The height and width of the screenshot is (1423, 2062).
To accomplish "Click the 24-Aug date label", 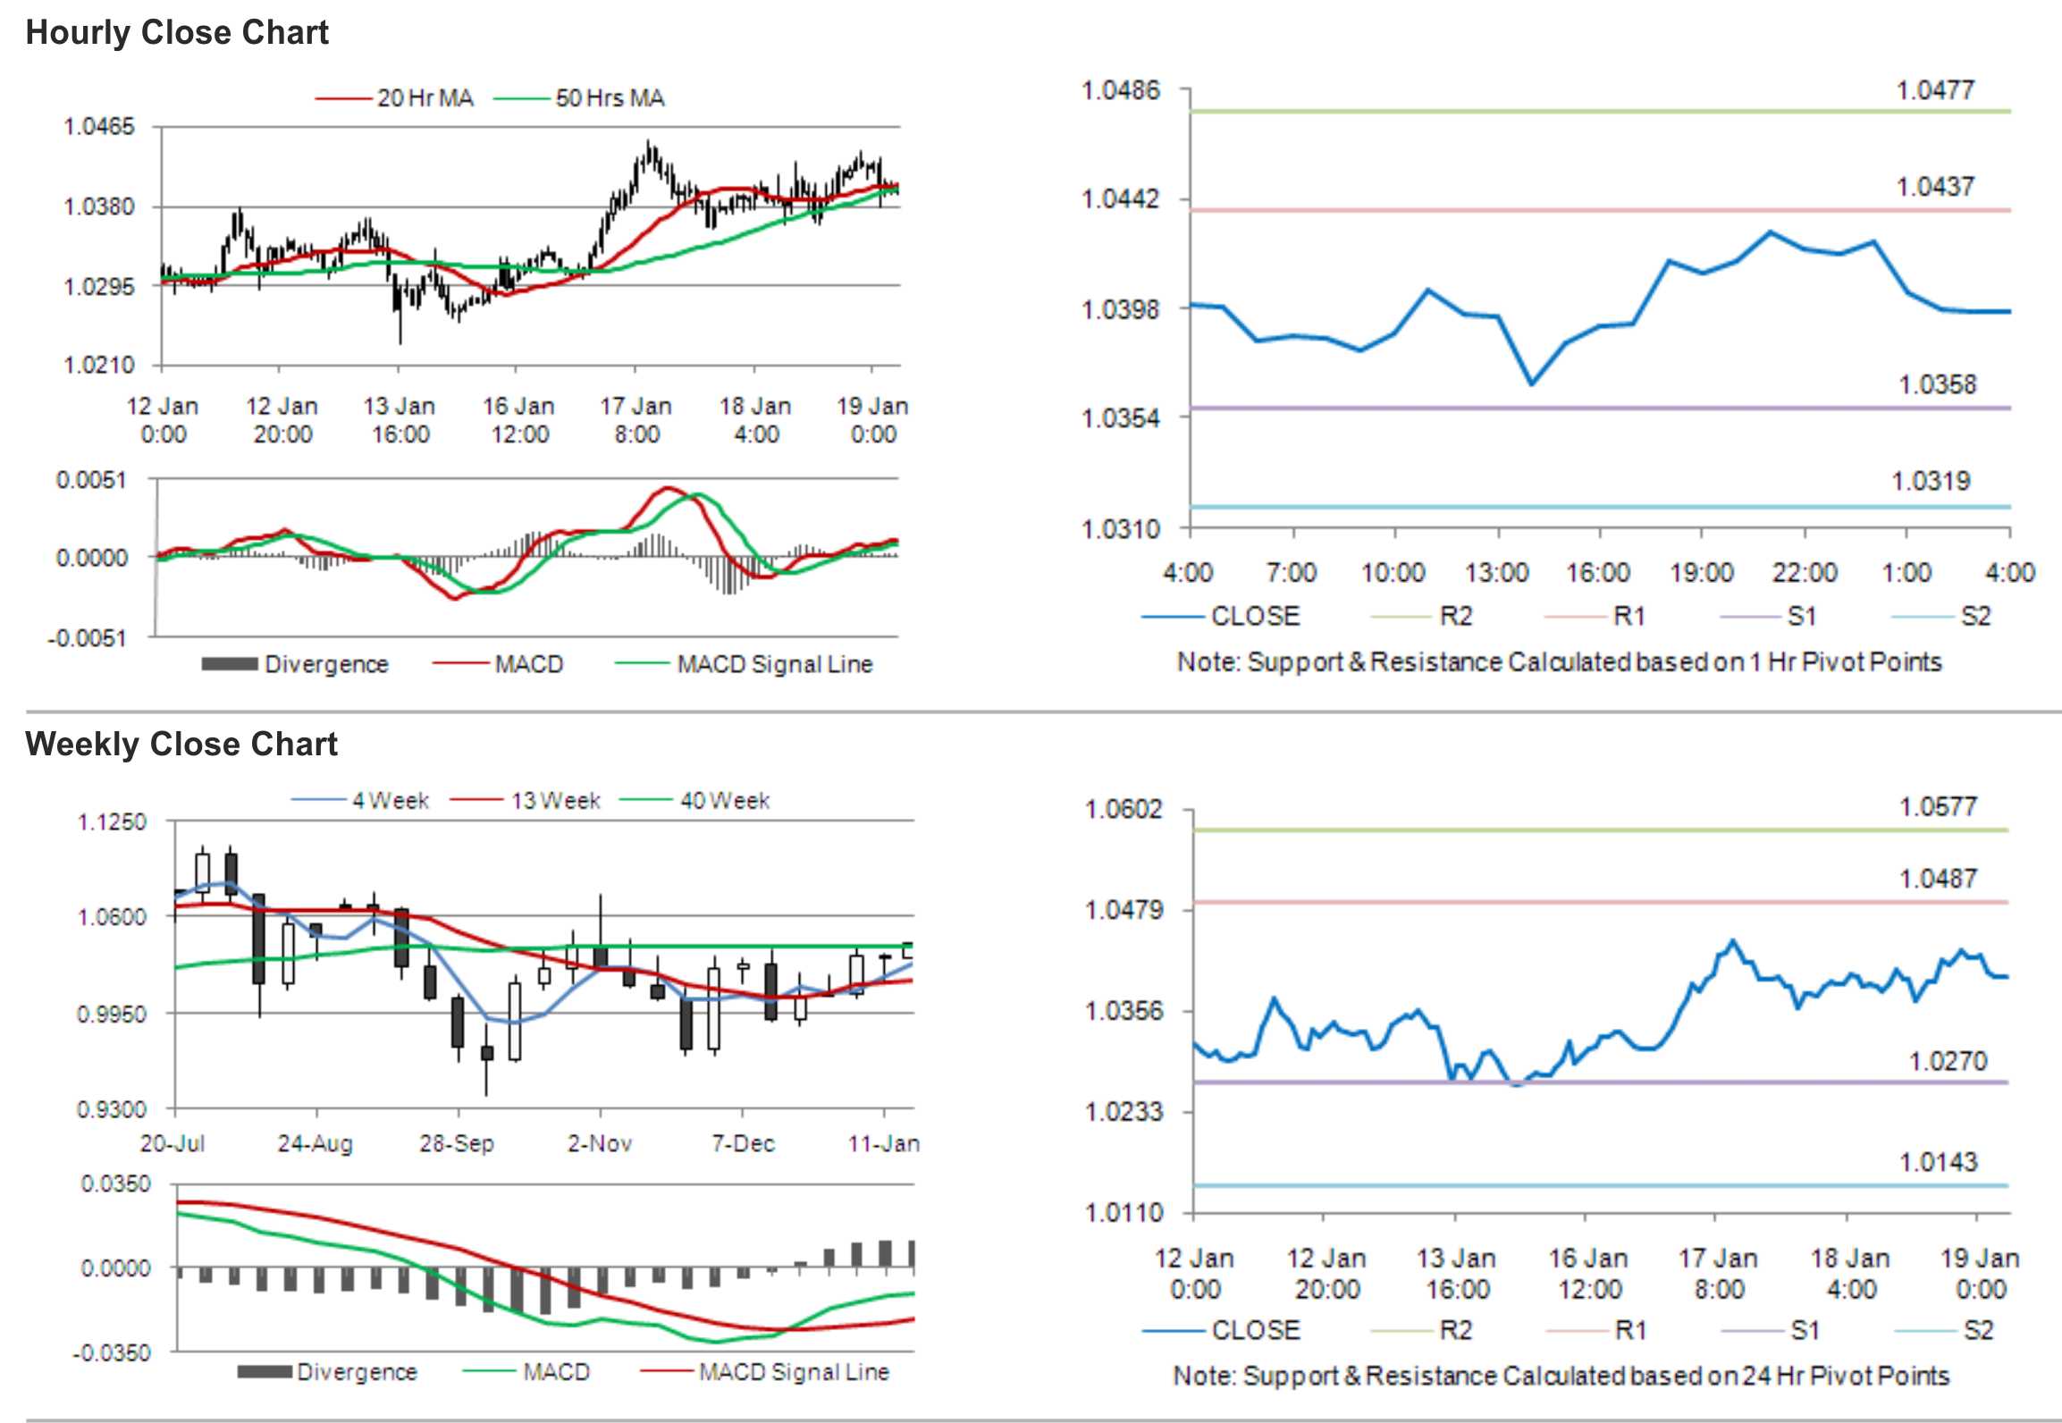I will (x=316, y=1144).
